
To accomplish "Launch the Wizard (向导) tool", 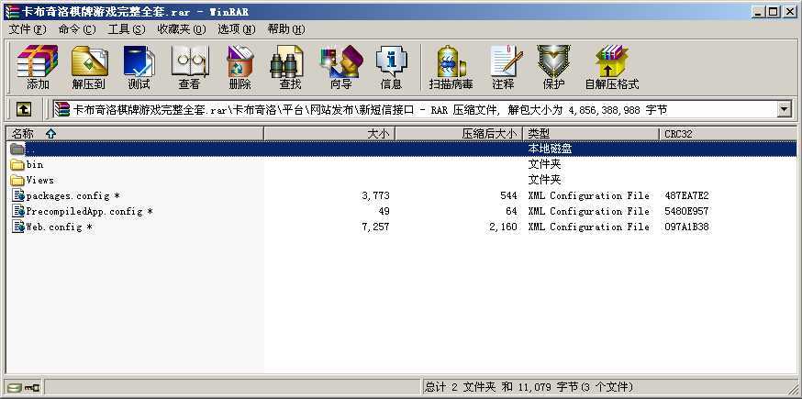I will coord(340,66).
